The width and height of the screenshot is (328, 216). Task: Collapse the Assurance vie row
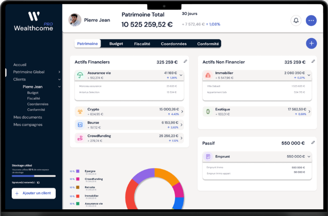(181, 75)
